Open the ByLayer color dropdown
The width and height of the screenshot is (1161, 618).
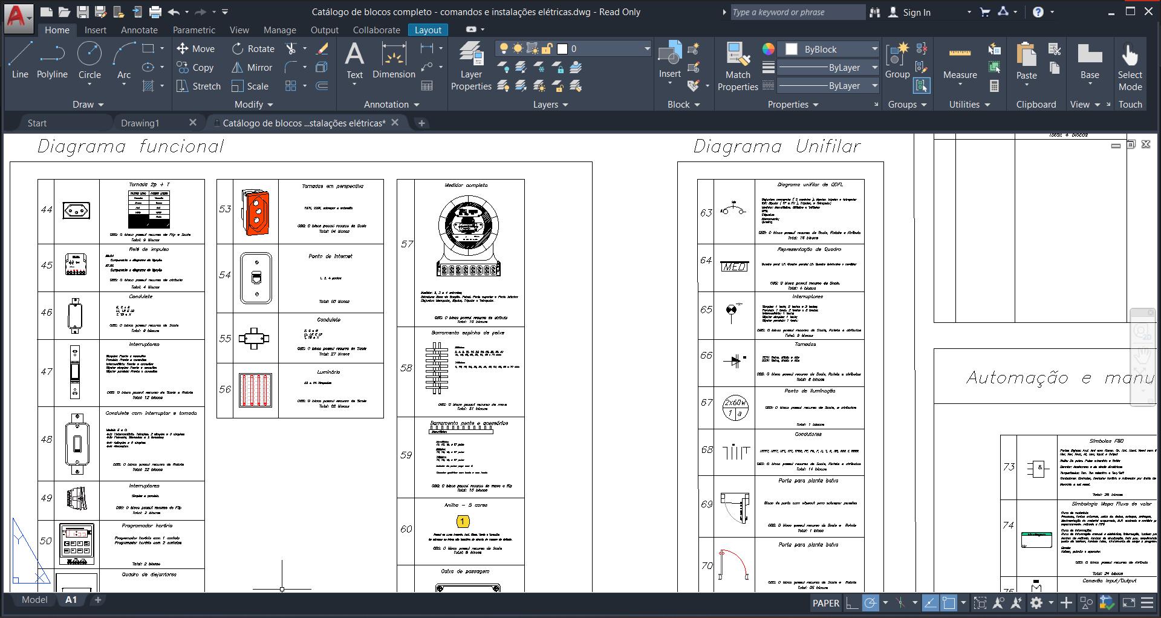[x=828, y=48]
